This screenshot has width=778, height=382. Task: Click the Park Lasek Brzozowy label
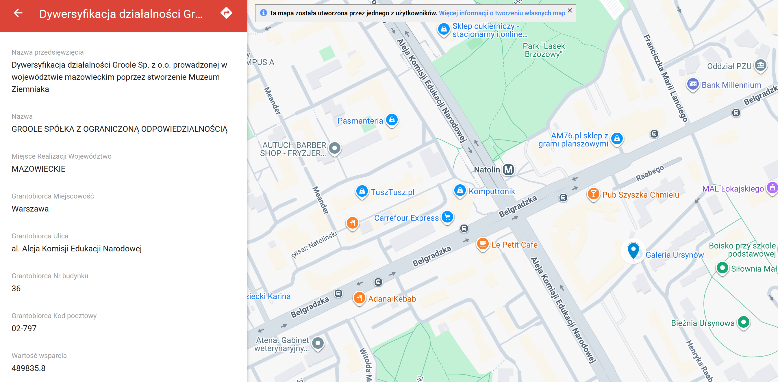click(x=543, y=50)
